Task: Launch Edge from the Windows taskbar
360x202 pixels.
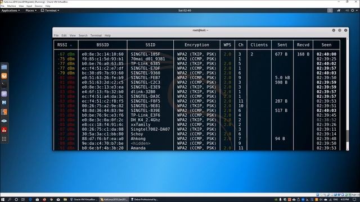Action: click(x=30, y=200)
